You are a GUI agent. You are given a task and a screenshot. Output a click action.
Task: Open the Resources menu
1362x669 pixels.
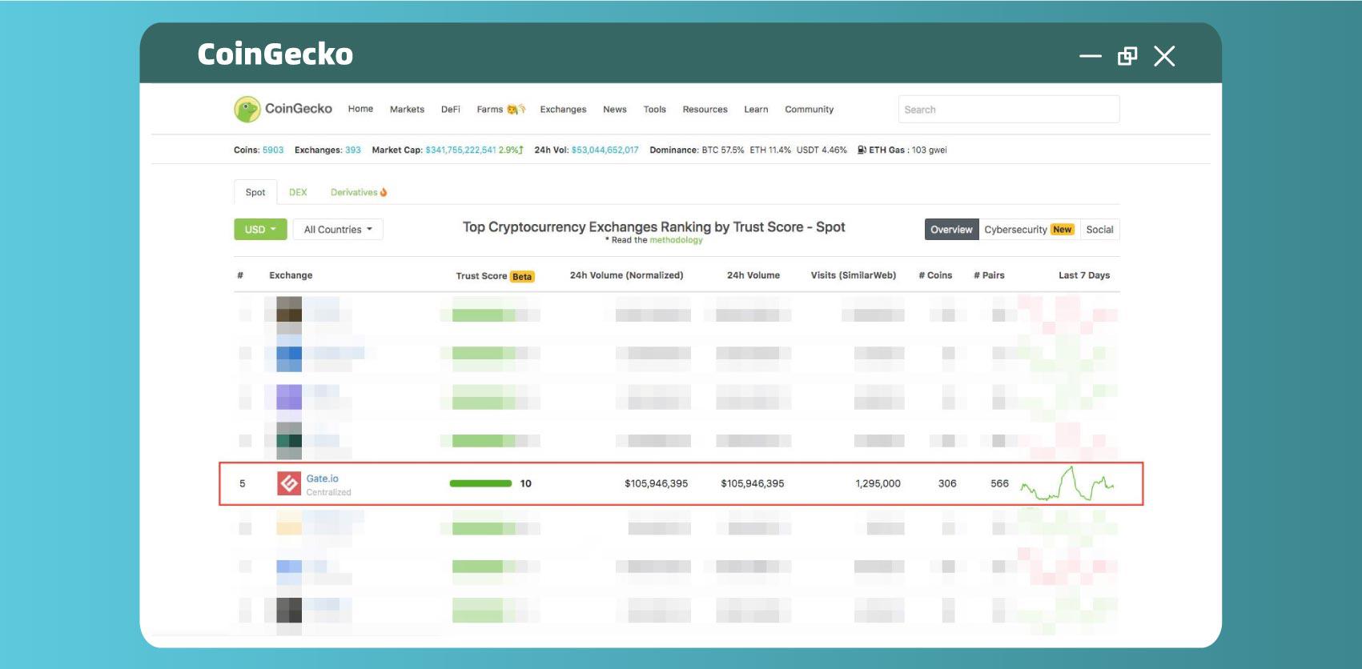705,110
